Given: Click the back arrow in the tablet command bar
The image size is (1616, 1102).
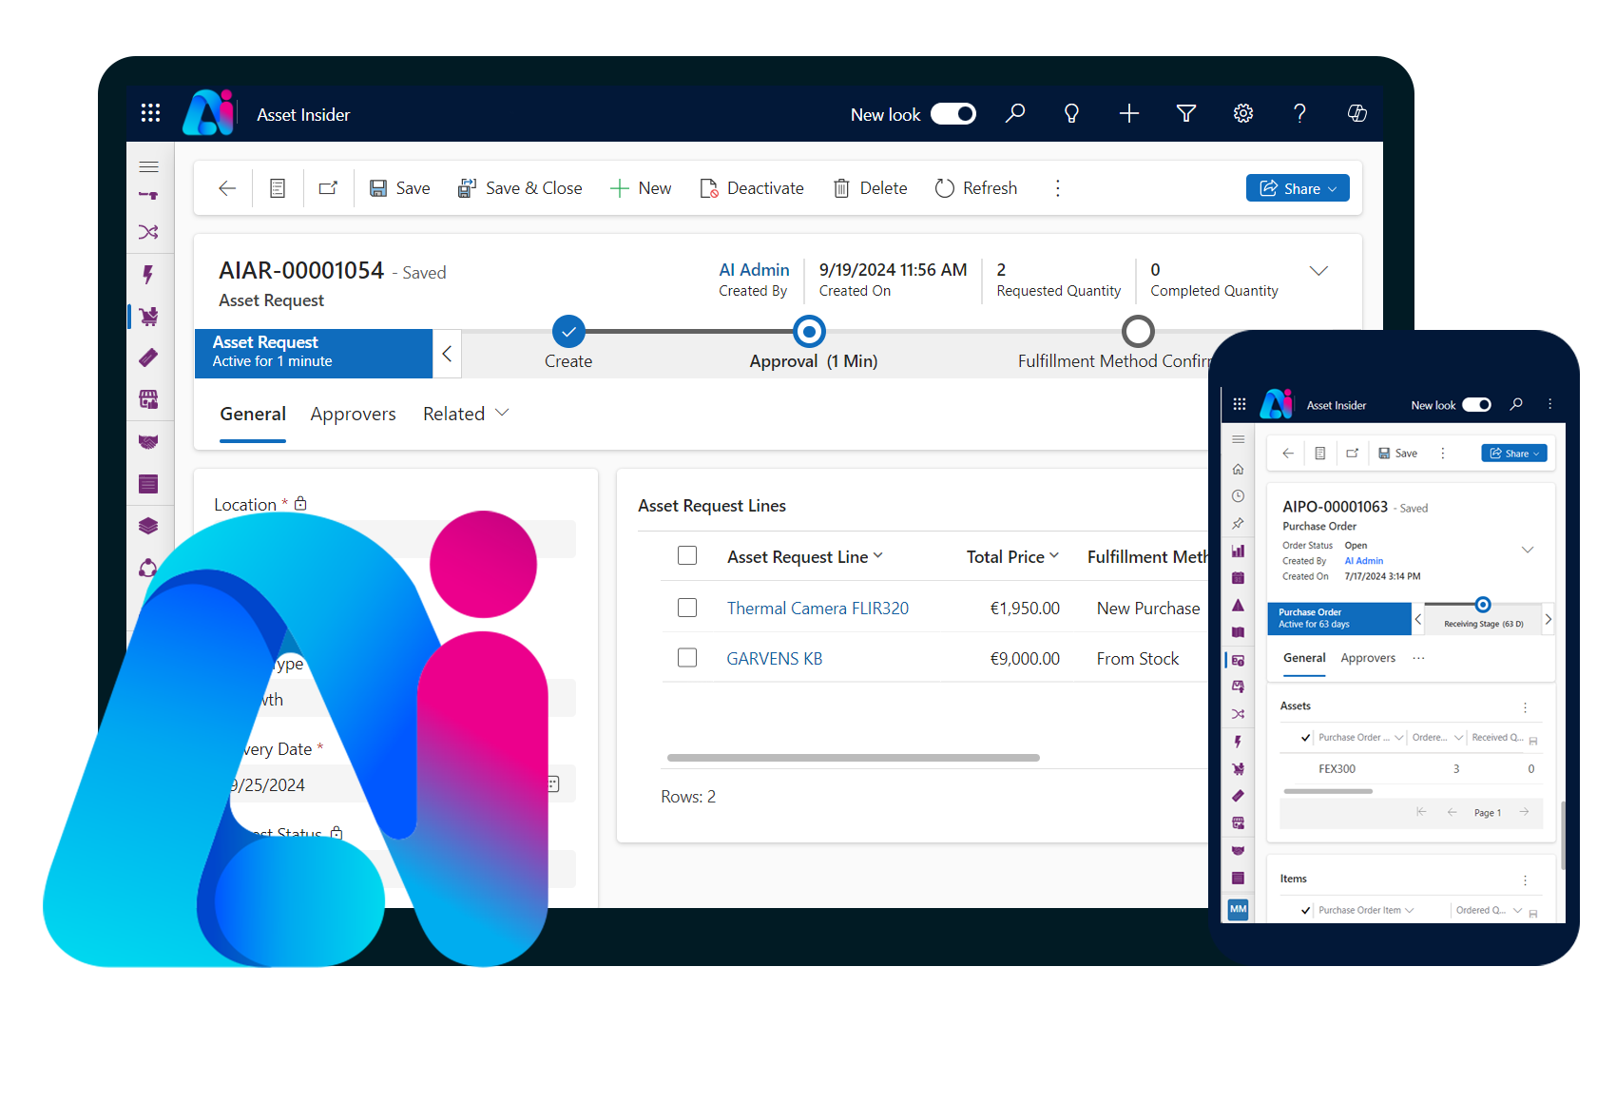Looking at the screenshot, I should (226, 188).
